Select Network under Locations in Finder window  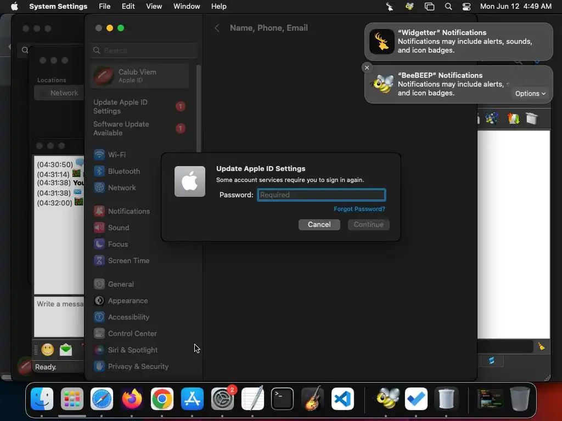click(59, 93)
